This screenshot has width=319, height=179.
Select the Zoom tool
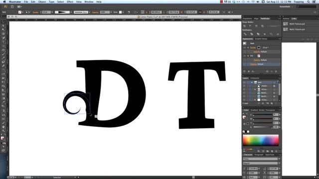3,131
